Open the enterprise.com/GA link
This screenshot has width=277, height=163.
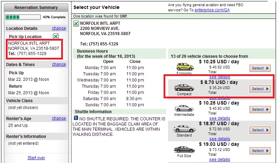212,10
